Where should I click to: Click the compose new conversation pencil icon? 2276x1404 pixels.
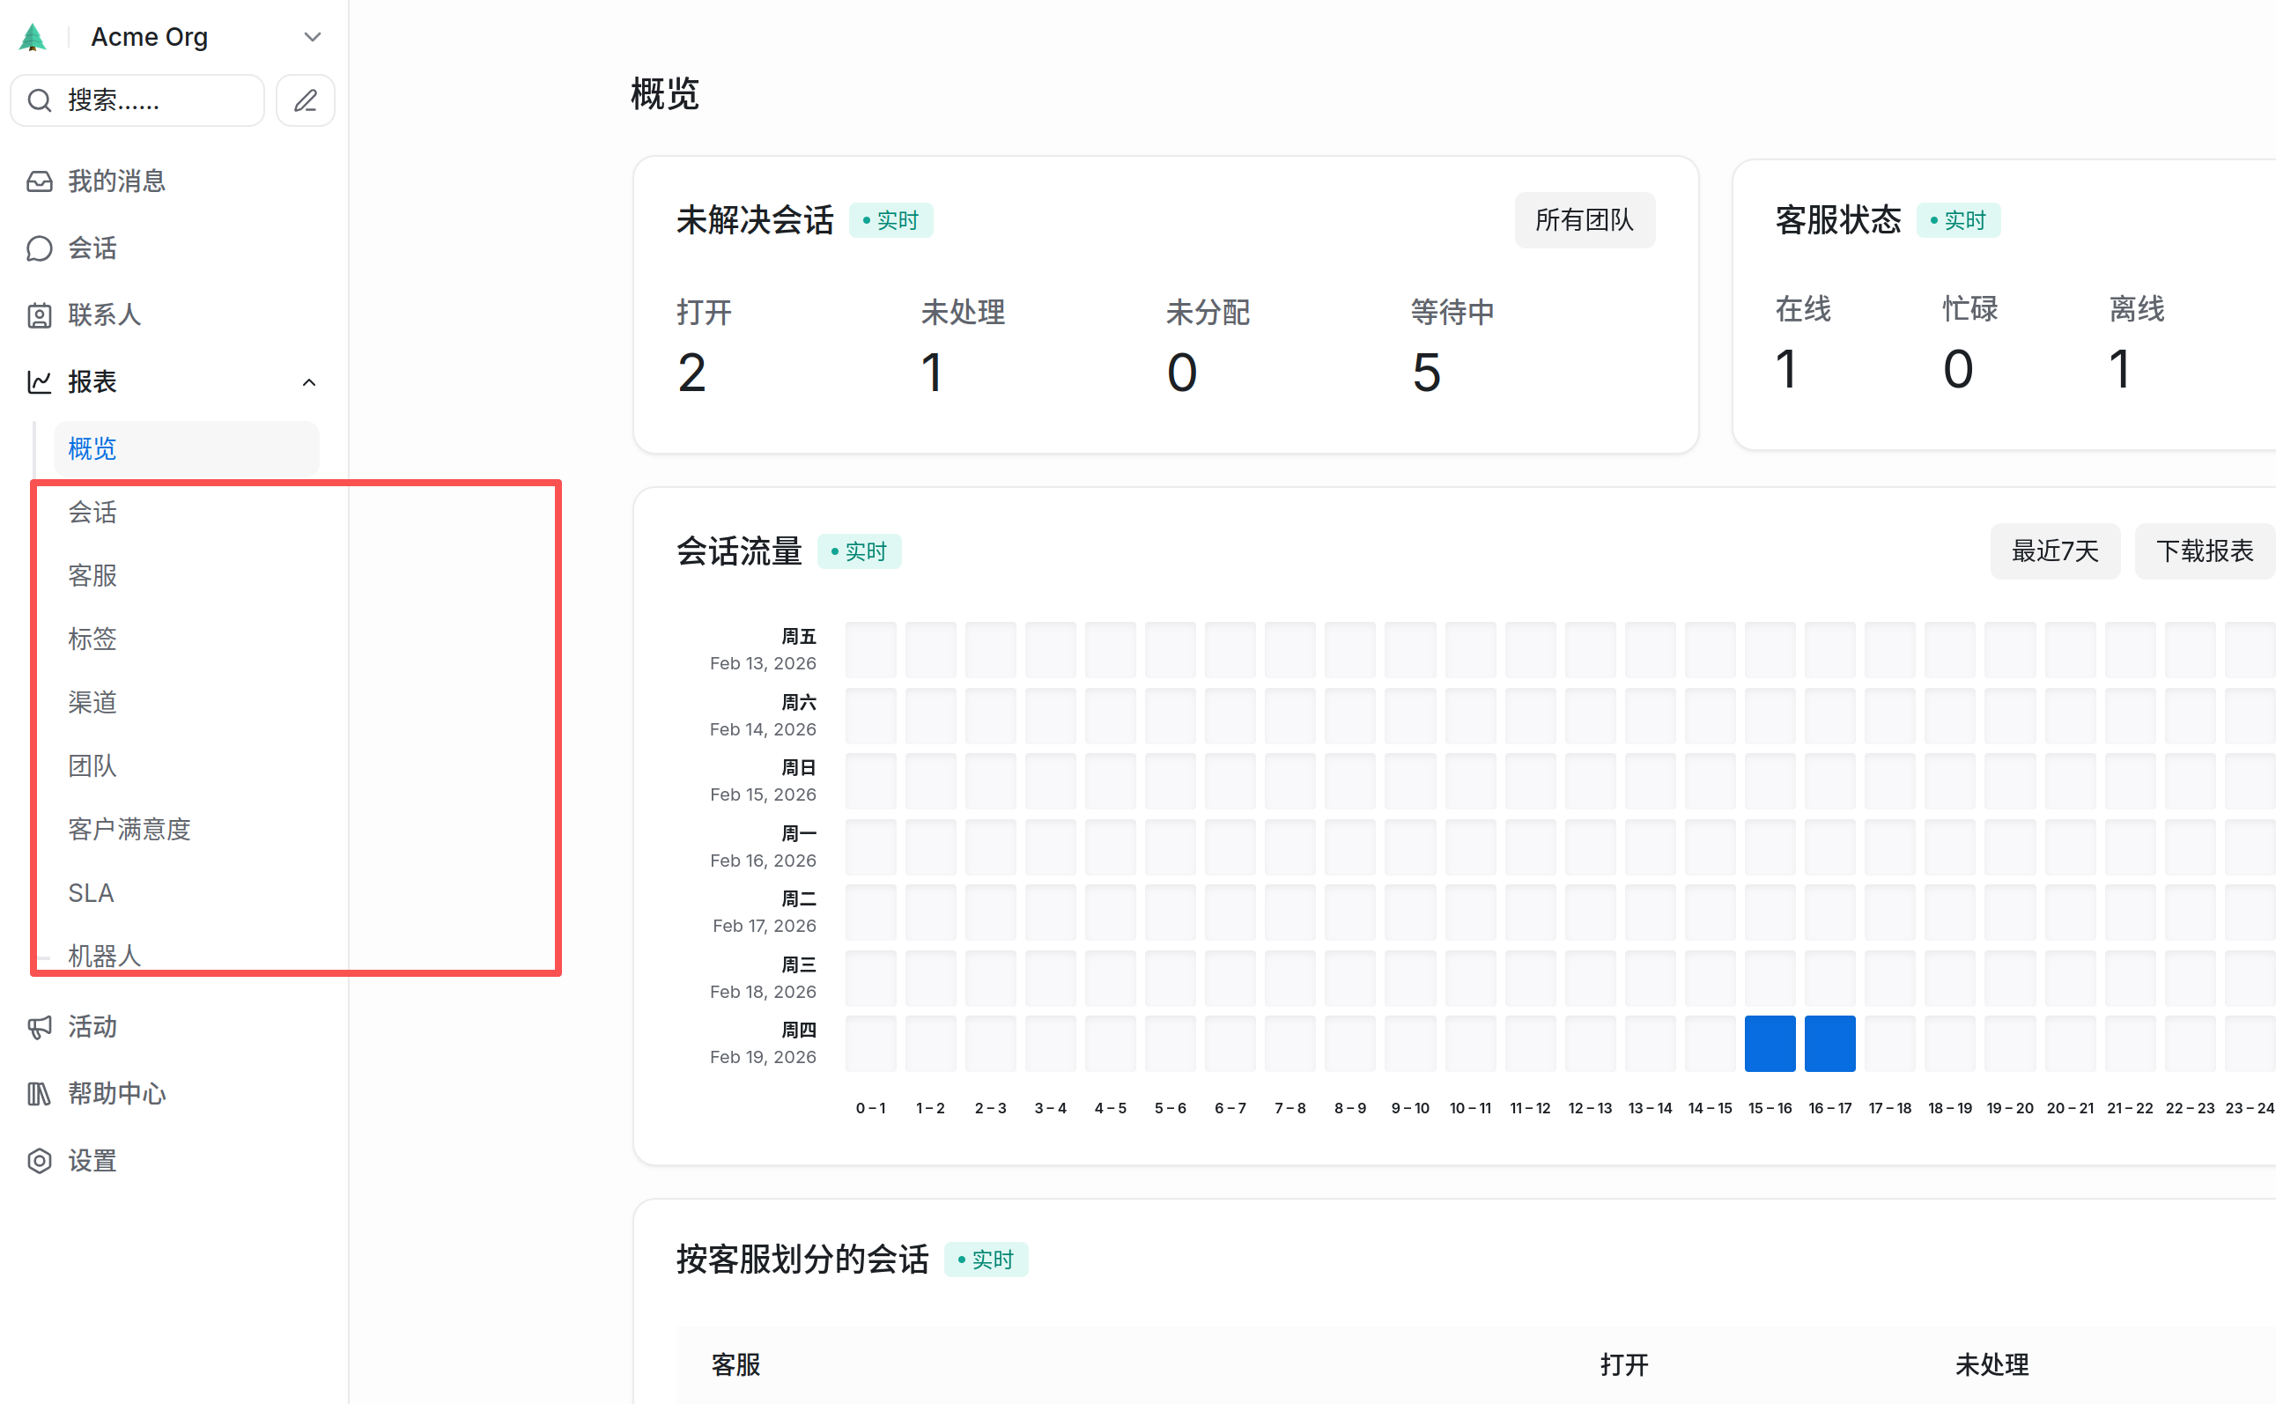(306, 100)
